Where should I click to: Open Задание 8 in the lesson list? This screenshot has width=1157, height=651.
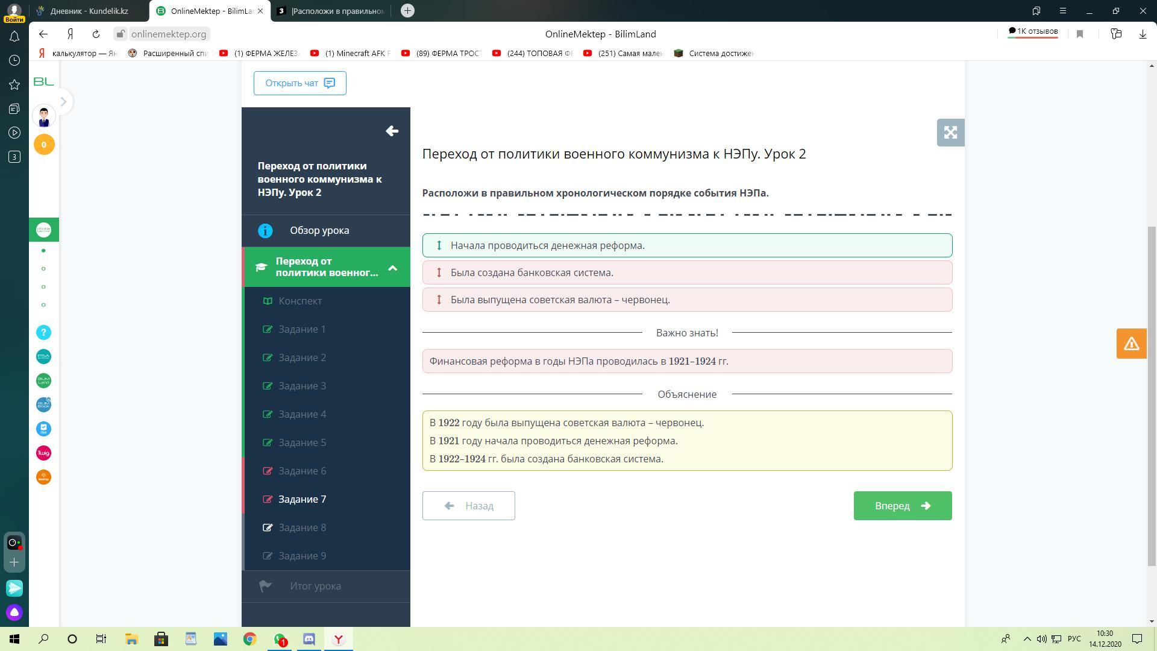302,527
